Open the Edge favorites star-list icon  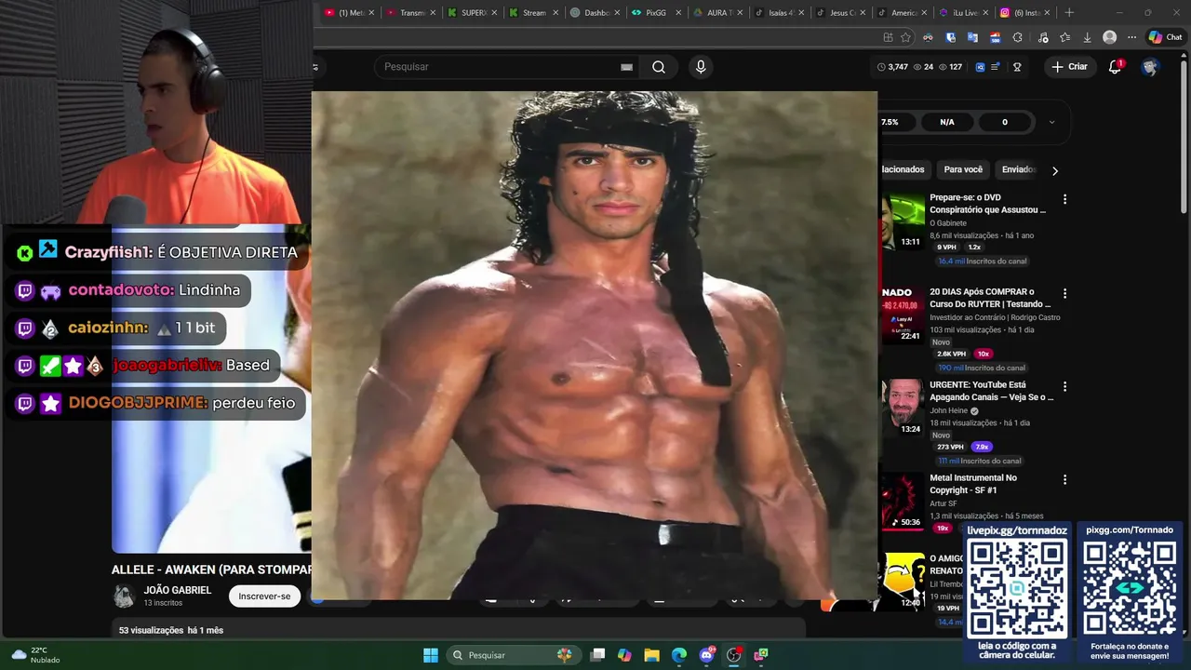point(1064,37)
